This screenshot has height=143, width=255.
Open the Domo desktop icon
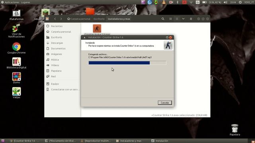16,78
